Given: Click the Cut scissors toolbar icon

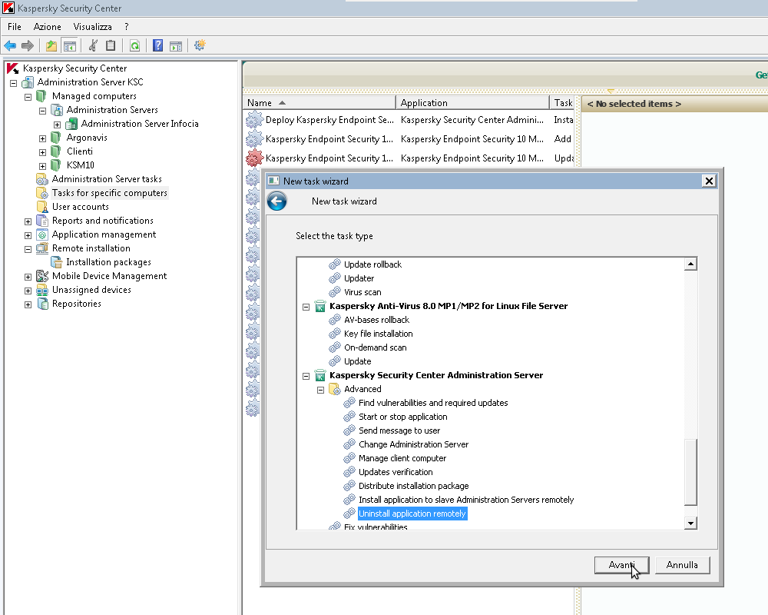Looking at the screenshot, I should pos(93,45).
